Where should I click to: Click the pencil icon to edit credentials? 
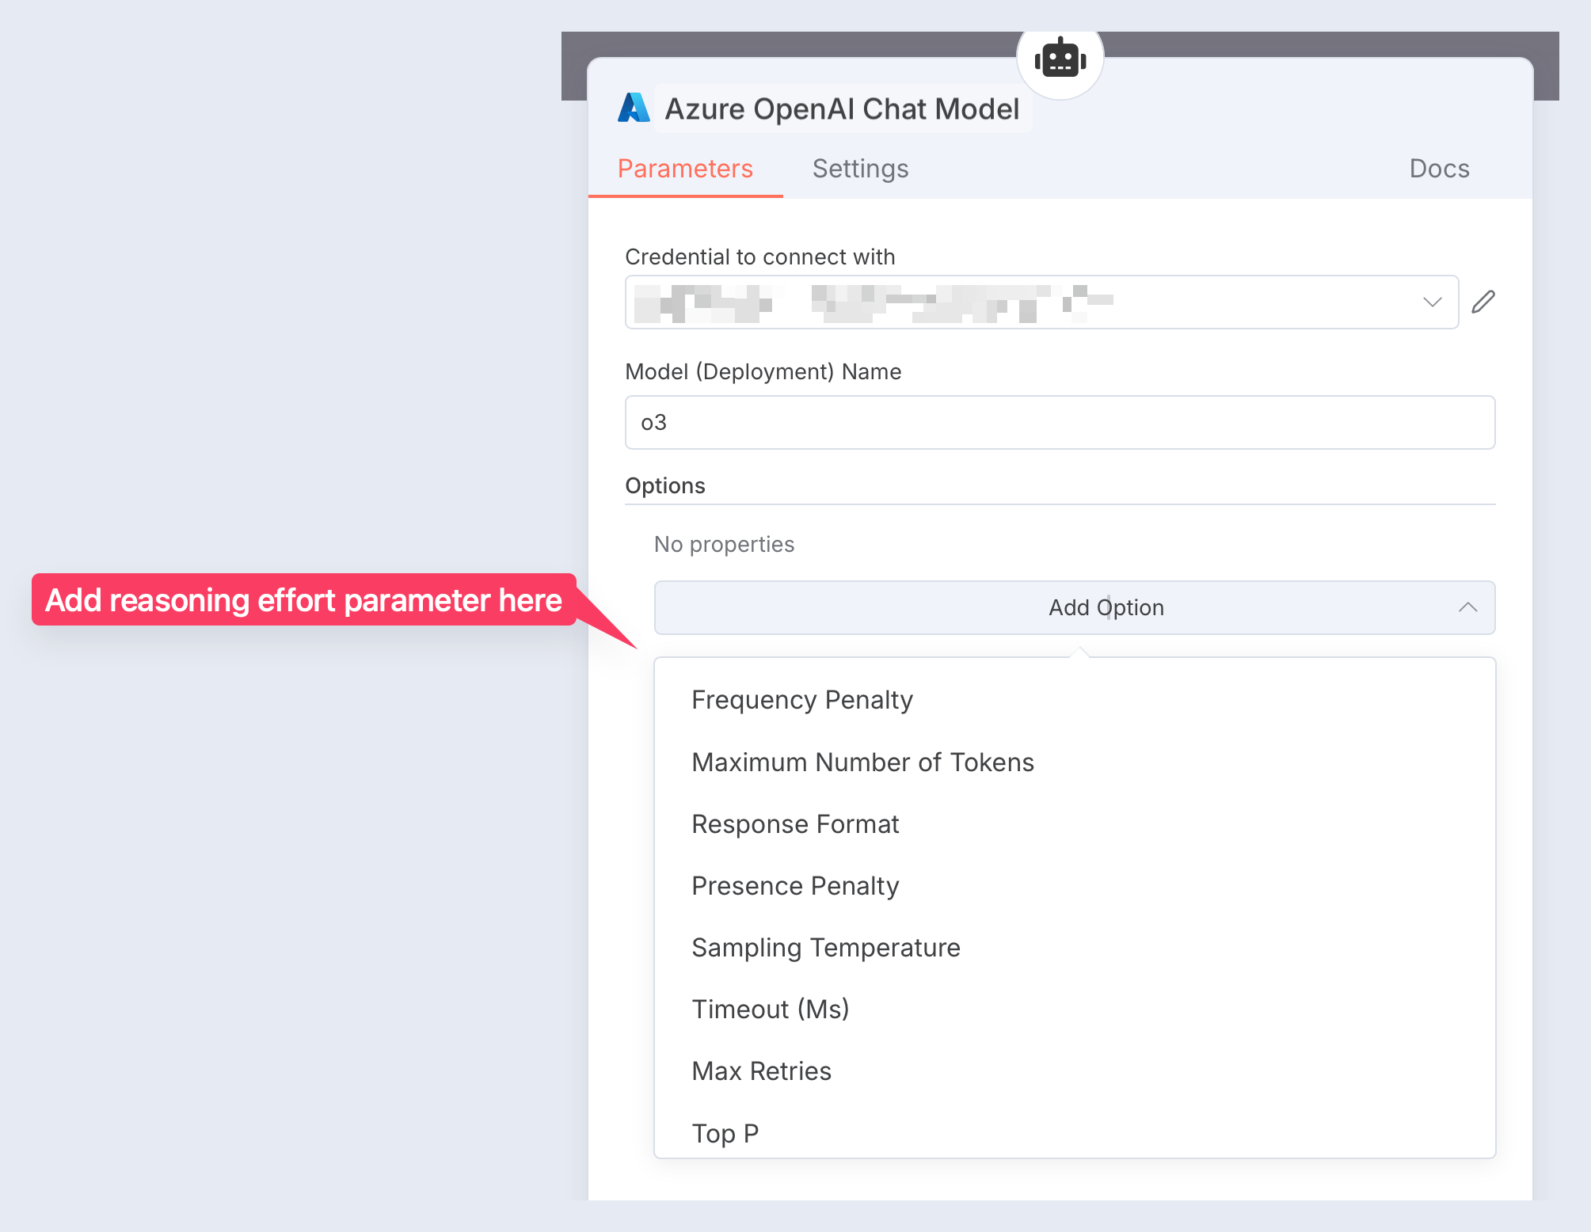pyautogui.click(x=1483, y=301)
